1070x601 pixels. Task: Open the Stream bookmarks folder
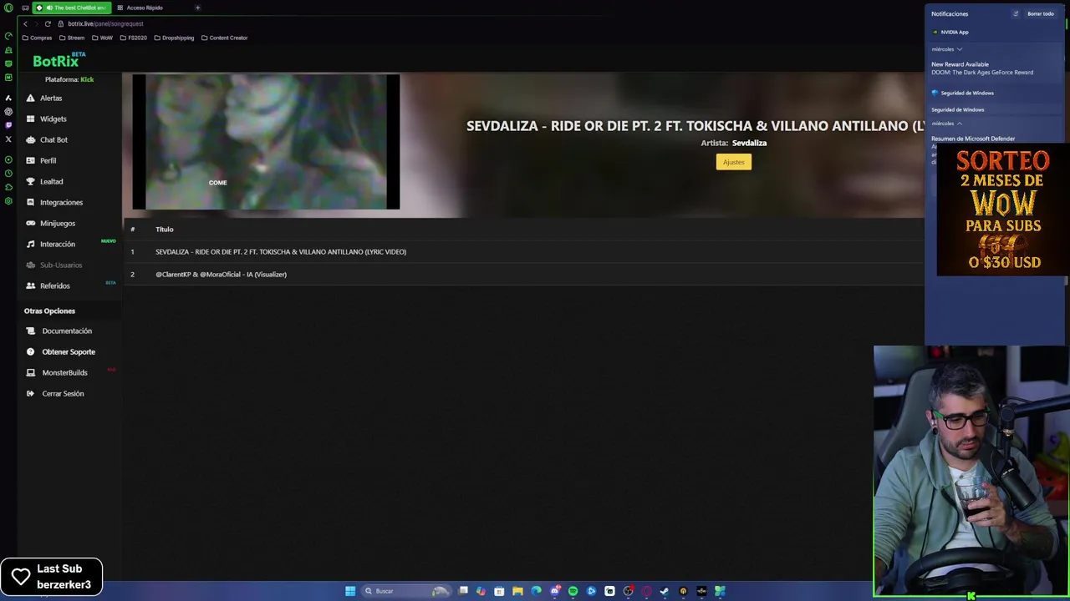coord(72,38)
